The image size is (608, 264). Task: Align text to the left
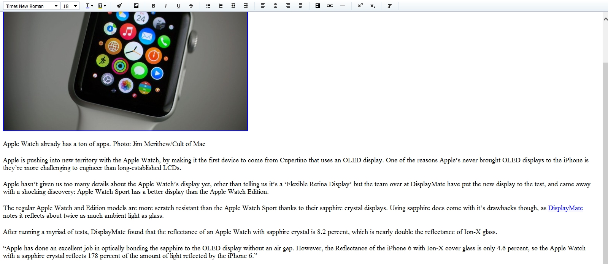(x=263, y=6)
